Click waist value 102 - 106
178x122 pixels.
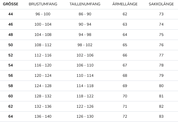[85, 55]
